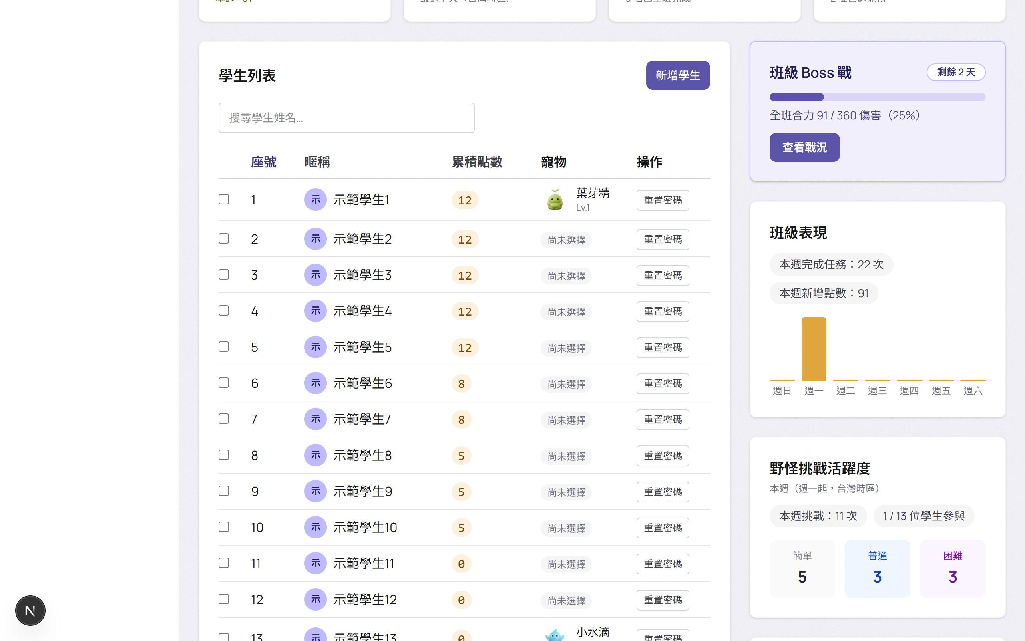
Task: Click avatar of 示範學生5
Action: point(315,347)
